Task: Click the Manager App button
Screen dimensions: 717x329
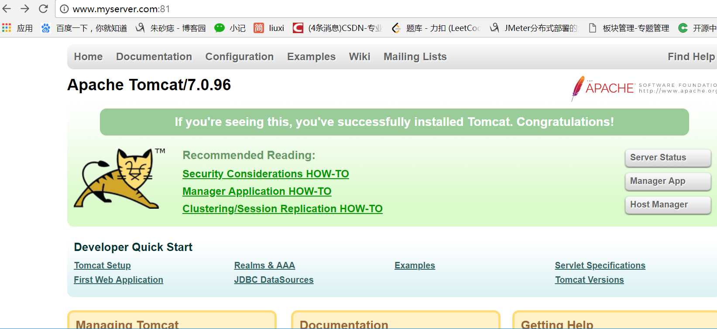Action: tap(668, 181)
